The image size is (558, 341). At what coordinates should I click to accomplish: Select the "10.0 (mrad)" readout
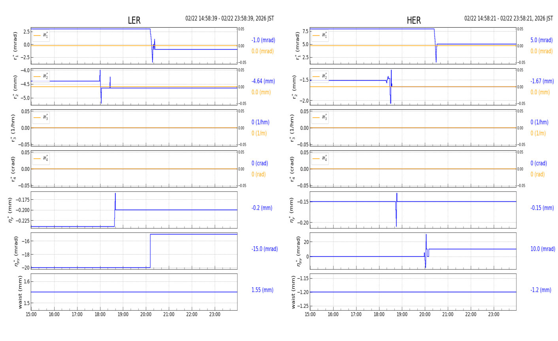(543, 249)
